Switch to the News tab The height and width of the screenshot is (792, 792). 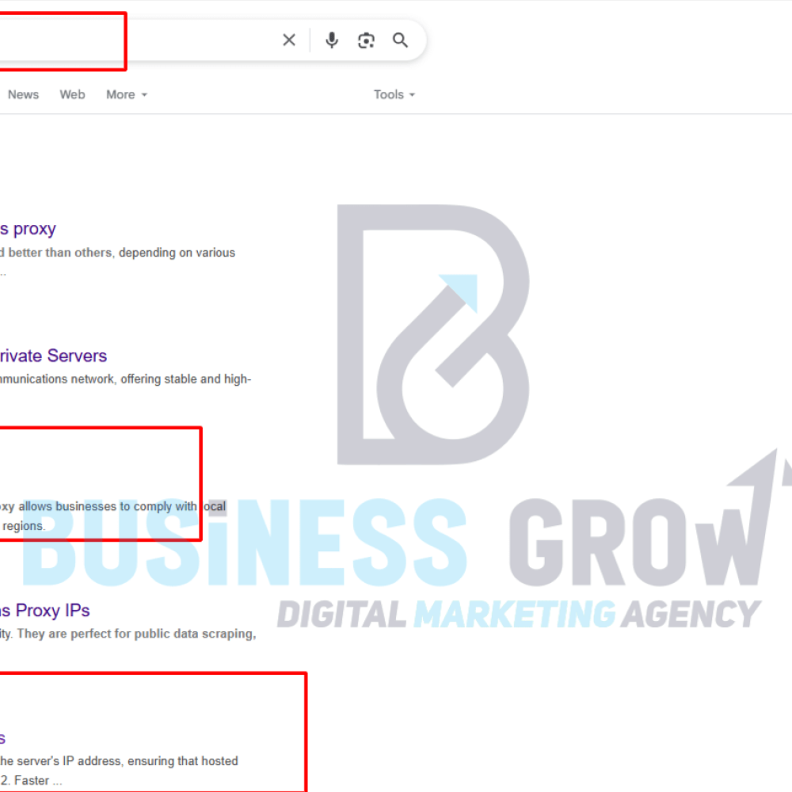(23, 94)
